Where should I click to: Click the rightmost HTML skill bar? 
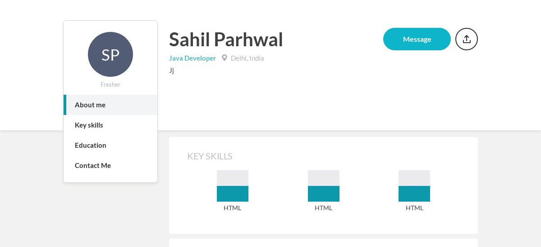(414, 186)
